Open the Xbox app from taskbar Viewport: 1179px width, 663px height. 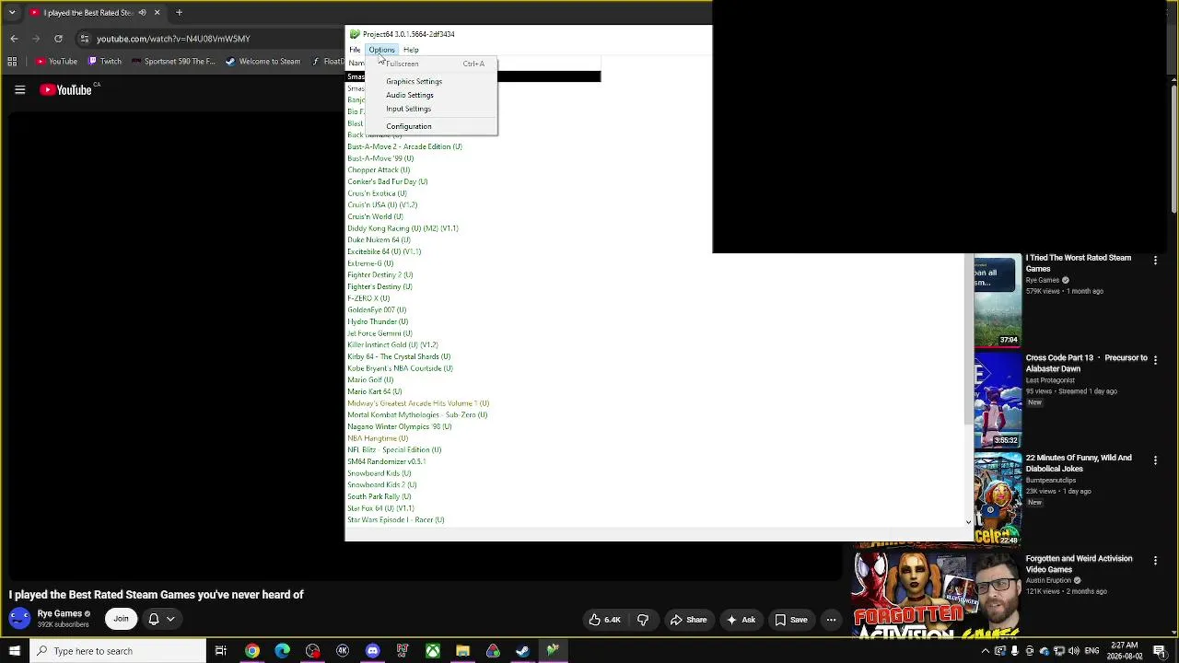coord(432,651)
